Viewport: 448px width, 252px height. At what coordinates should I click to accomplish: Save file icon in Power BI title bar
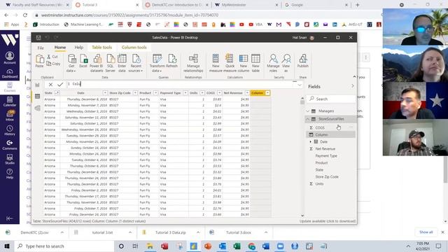click(38, 37)
